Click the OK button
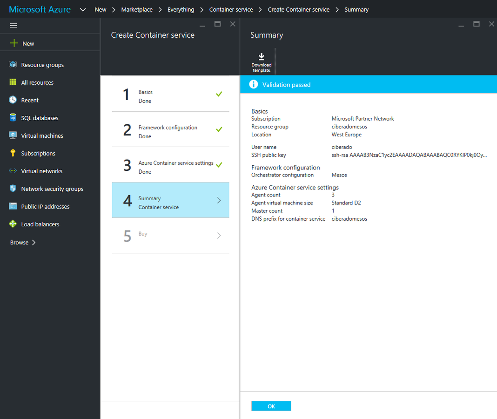Screen dimensions: 497x419 coord(271,406)
